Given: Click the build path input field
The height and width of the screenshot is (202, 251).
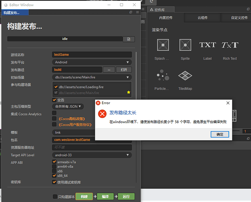Looking at the screenshot, I should pos(77,70).
